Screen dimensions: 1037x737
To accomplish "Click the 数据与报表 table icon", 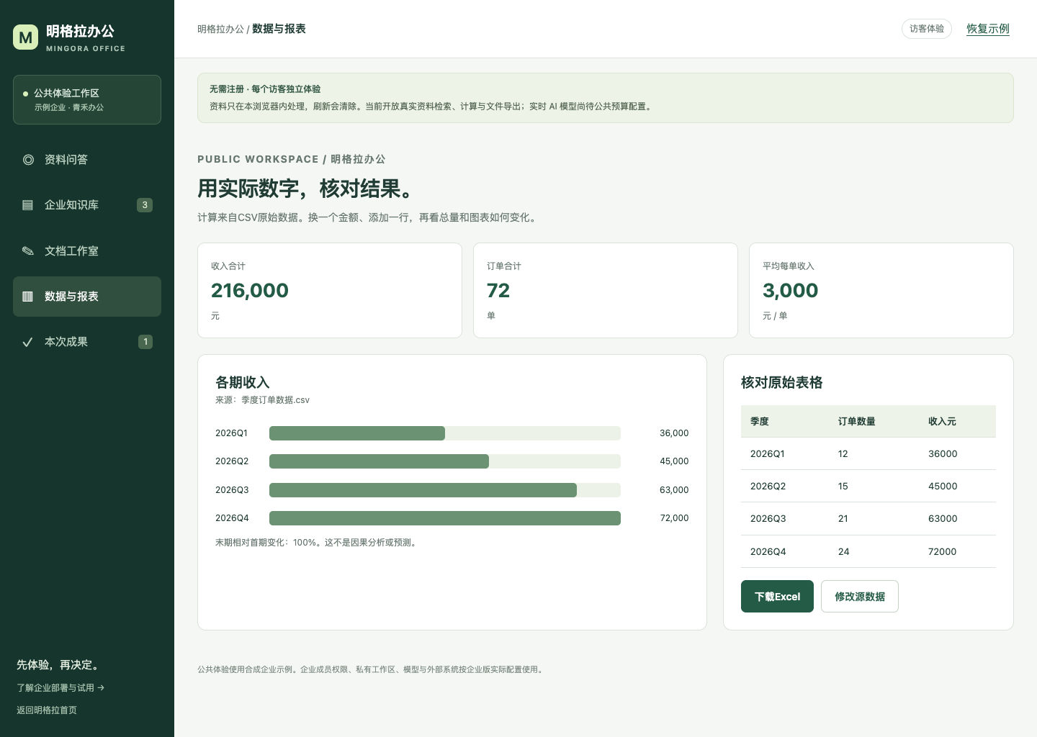I will pos(28,297).
